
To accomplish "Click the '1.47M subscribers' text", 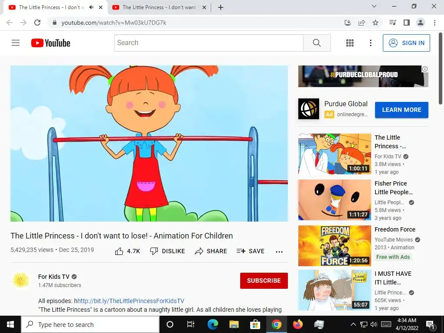I will coord(60,285).
